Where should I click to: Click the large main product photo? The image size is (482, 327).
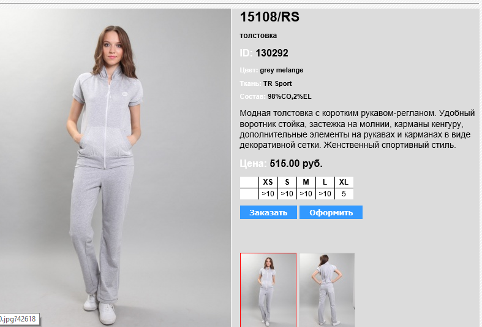pos(115,168)
